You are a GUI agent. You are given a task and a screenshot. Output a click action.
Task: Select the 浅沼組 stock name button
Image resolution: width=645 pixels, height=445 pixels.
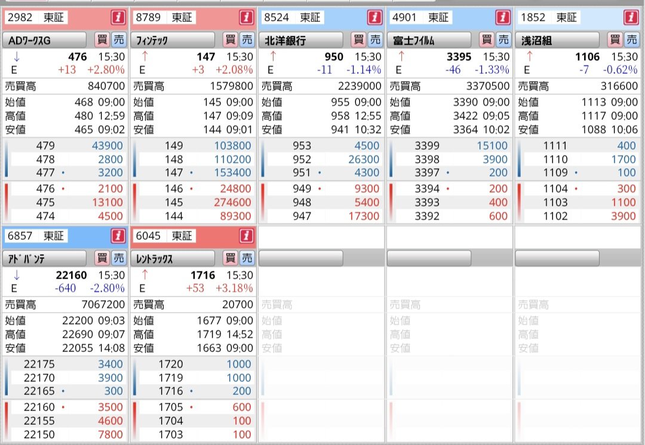(558, 41)
